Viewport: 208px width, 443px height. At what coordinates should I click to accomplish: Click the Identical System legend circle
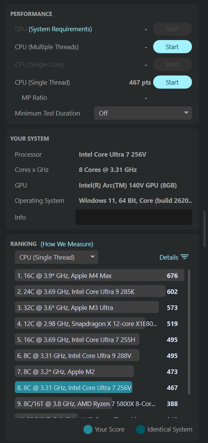(140, 429)
